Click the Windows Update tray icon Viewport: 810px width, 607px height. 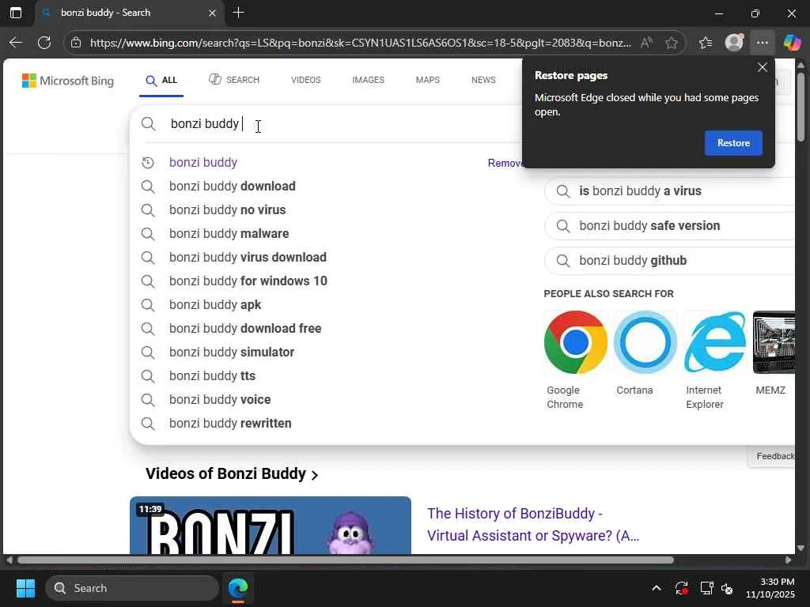click(x=681, y=588)
